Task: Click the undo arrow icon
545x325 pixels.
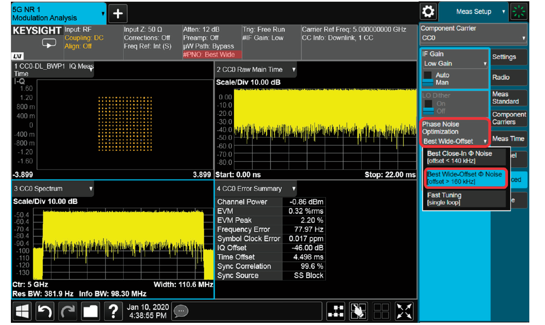Action: 46,311
